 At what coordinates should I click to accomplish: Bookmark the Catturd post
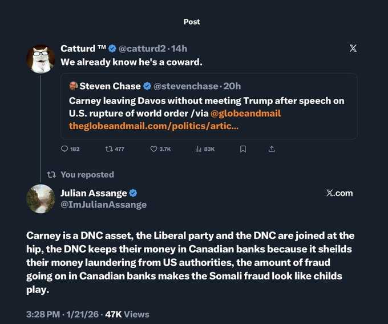(x=243, y=149)
